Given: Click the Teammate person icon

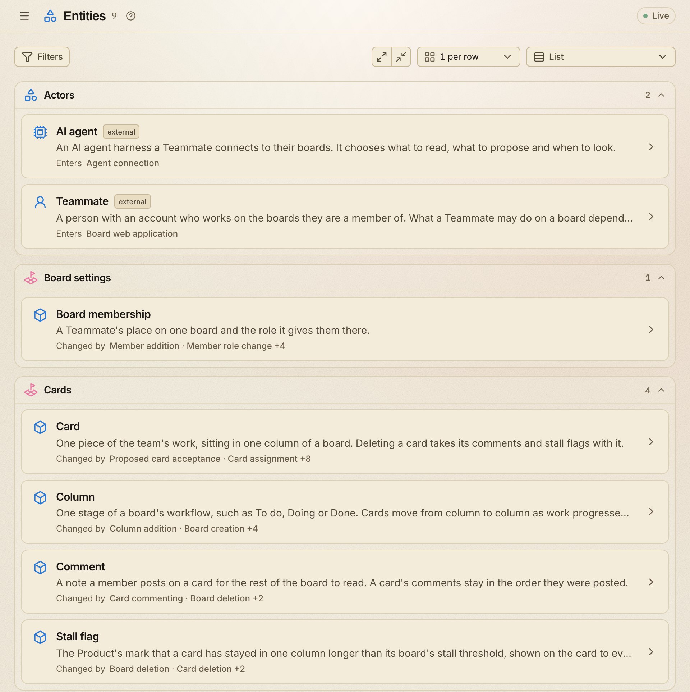Looking at the screenshot, I should (x=40, y=202).
